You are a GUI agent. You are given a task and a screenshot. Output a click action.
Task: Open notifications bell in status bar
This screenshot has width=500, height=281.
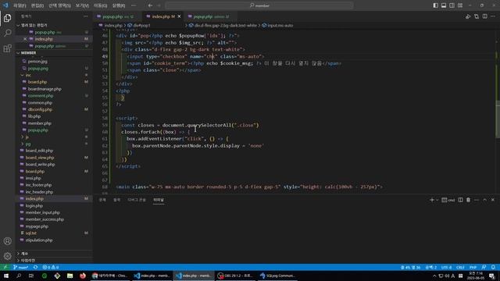click(x=493, y=267)
